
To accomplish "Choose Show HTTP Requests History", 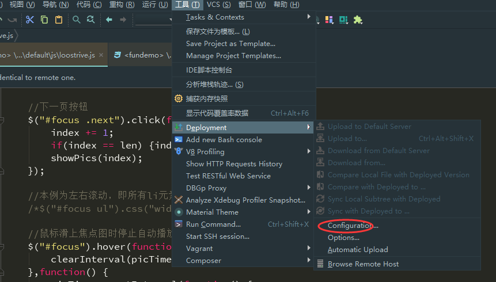I will pyautogui.click(x=243, y=164).
